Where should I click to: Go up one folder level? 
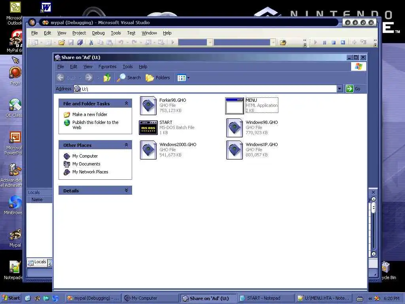tap(107, 77)
